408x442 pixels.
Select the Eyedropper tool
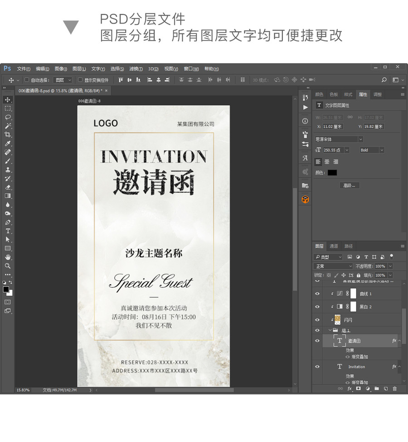click(8, 143)
